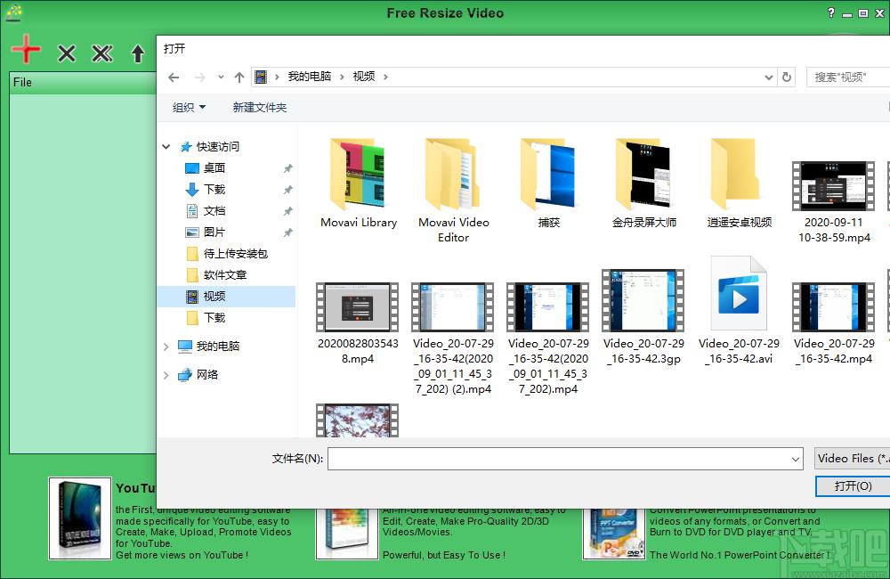
Task: Select 我的电脑 in the navigation tree
Action: click(x=217, y=346)
